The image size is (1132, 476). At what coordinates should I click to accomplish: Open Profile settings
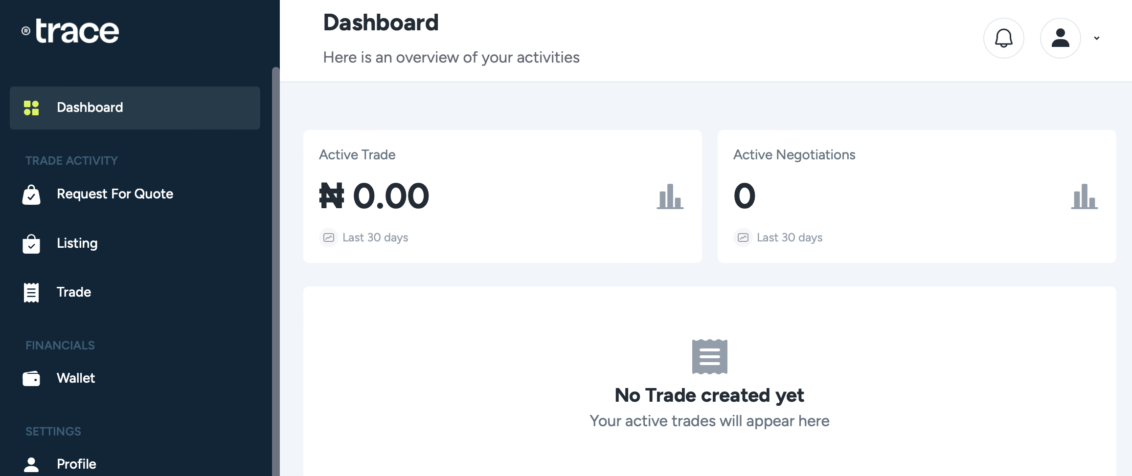point(76,464)
